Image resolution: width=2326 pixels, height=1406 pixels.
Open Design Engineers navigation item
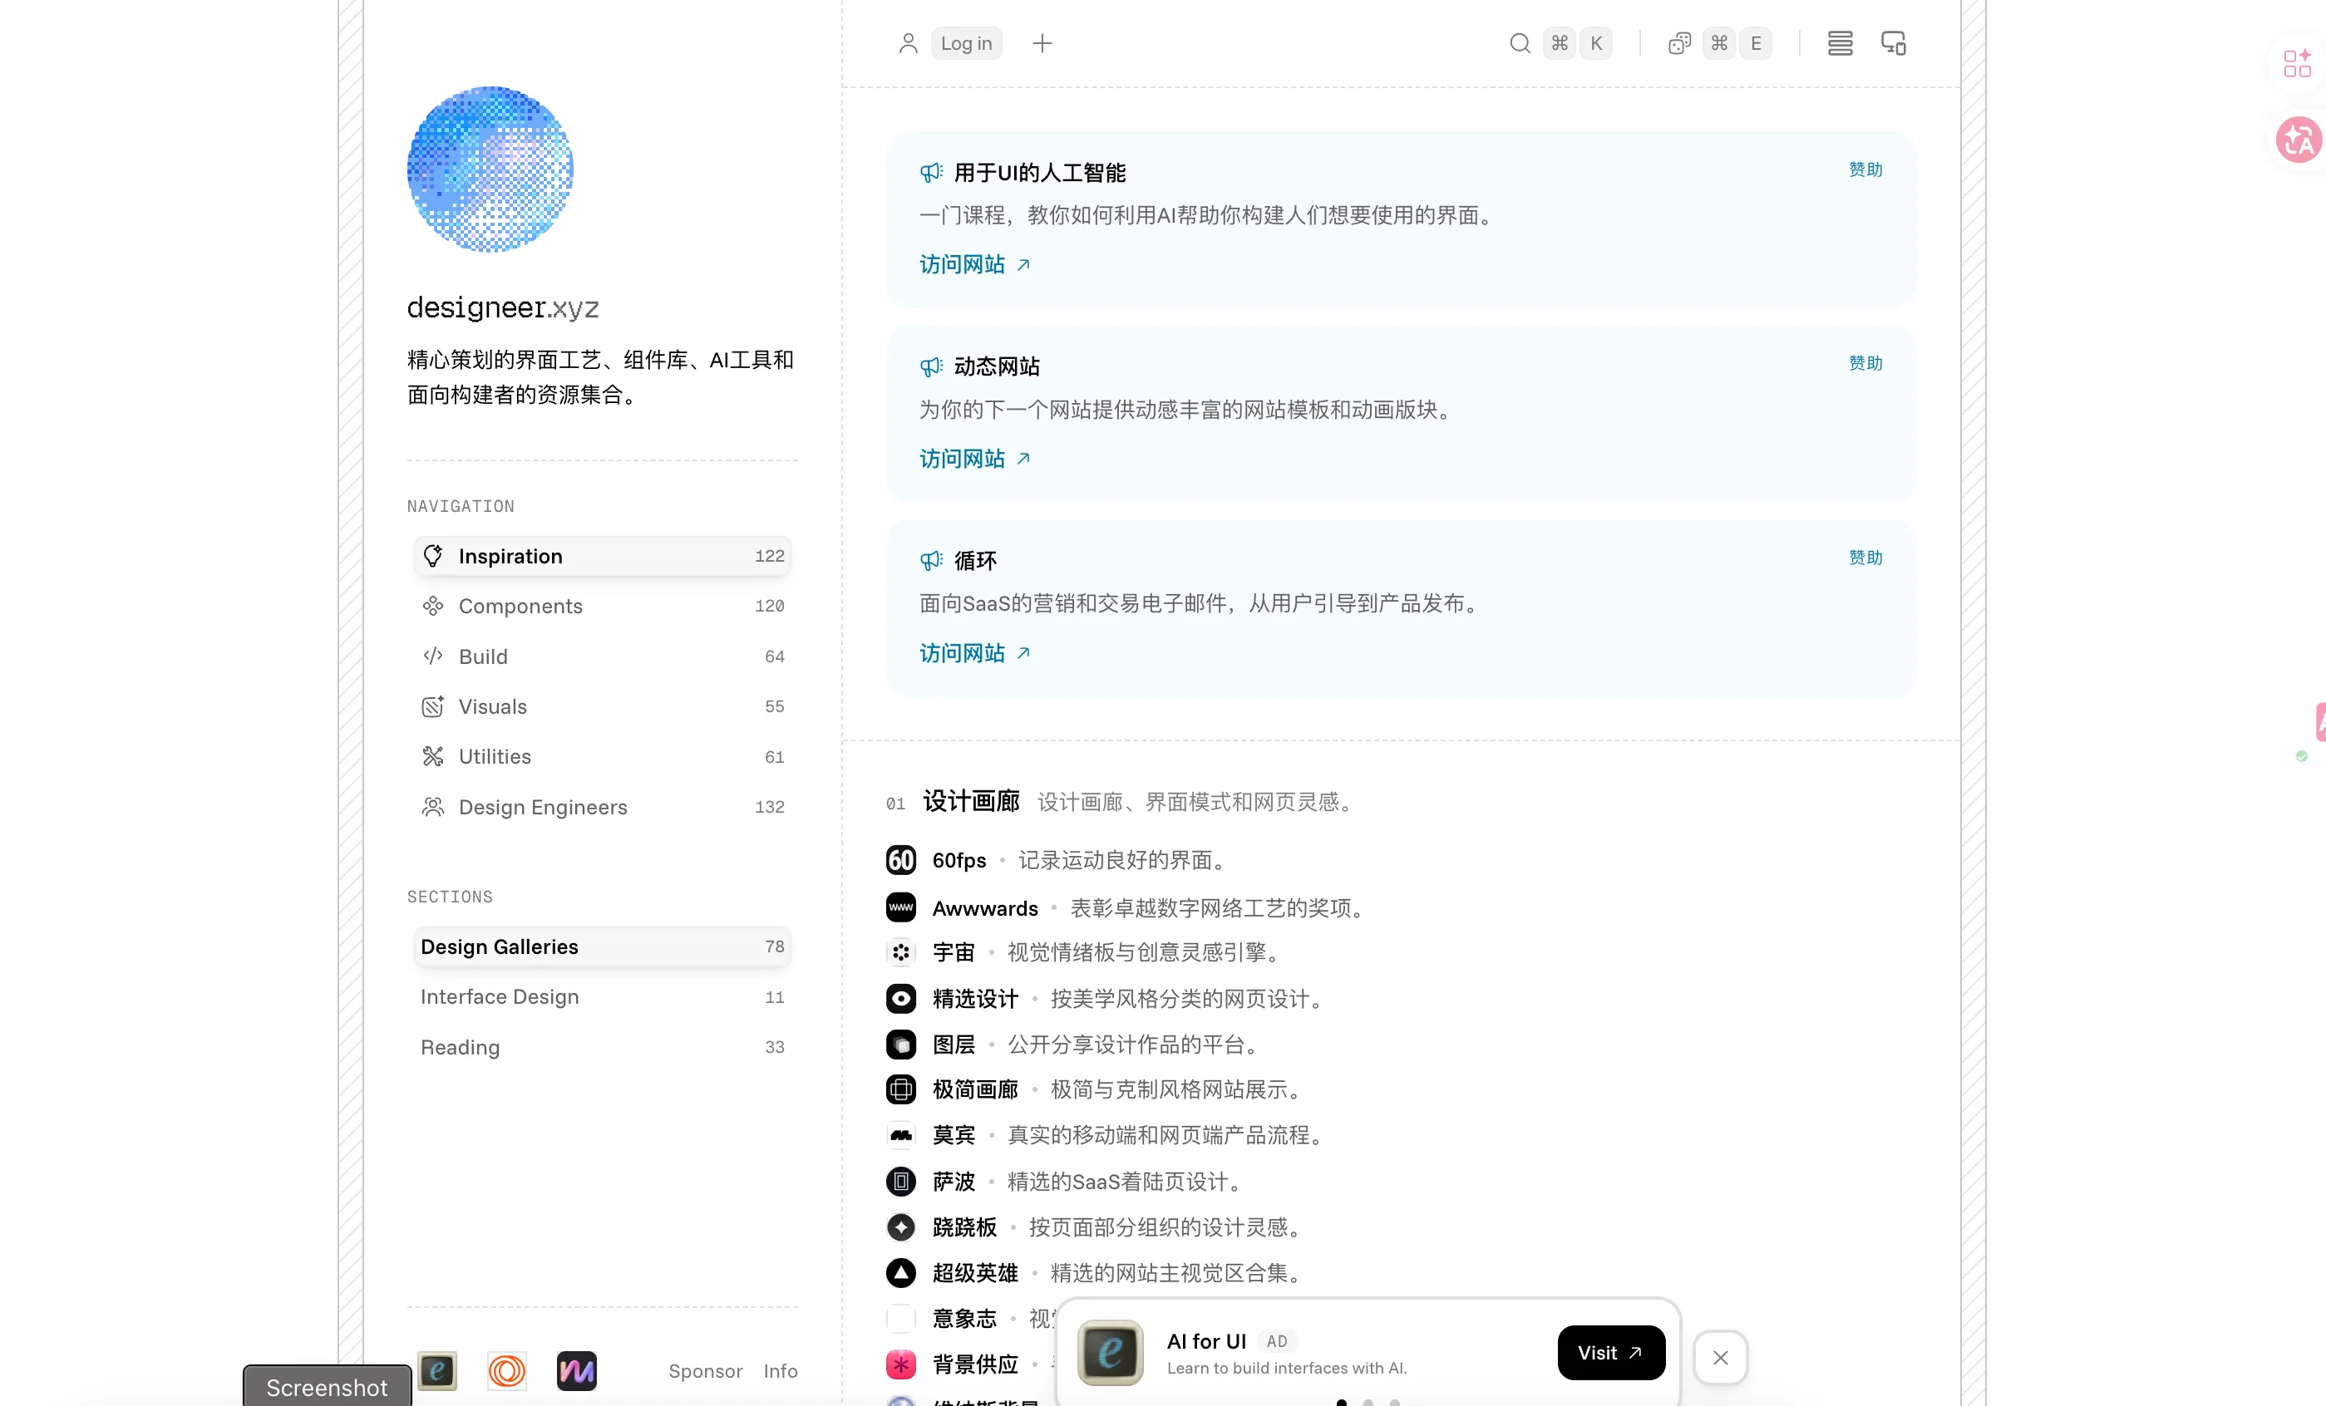(602, 807)
